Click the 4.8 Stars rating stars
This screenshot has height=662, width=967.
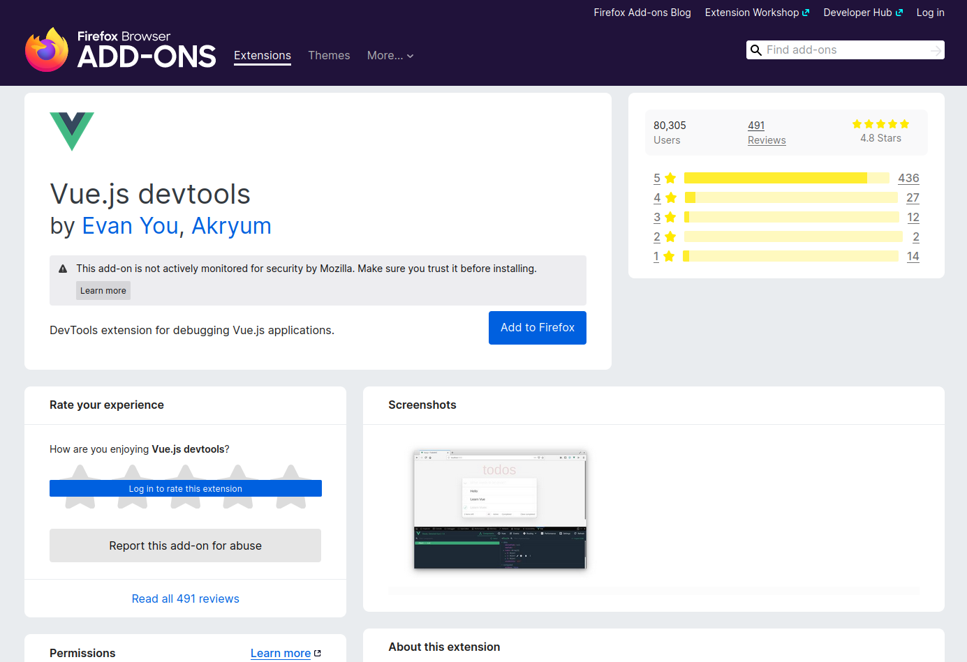(x=880, y=124)
